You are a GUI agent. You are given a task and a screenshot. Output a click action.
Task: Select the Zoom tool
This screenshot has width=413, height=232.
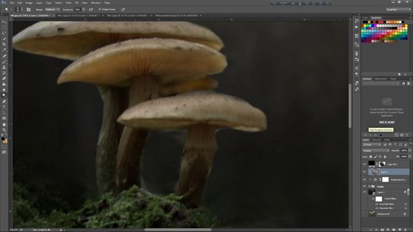tap(4, 130)
